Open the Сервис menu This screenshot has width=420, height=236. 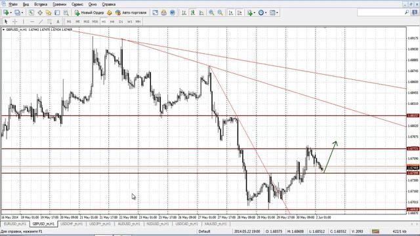[x=77, y=5]
